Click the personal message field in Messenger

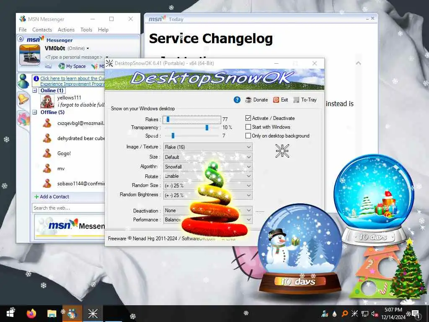coord(74,57)
